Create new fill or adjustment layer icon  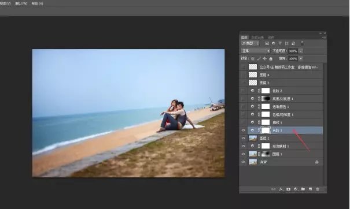click(296, 189)
